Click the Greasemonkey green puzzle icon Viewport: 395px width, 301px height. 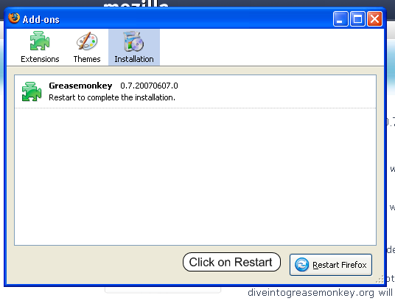(x=32, y=91)
